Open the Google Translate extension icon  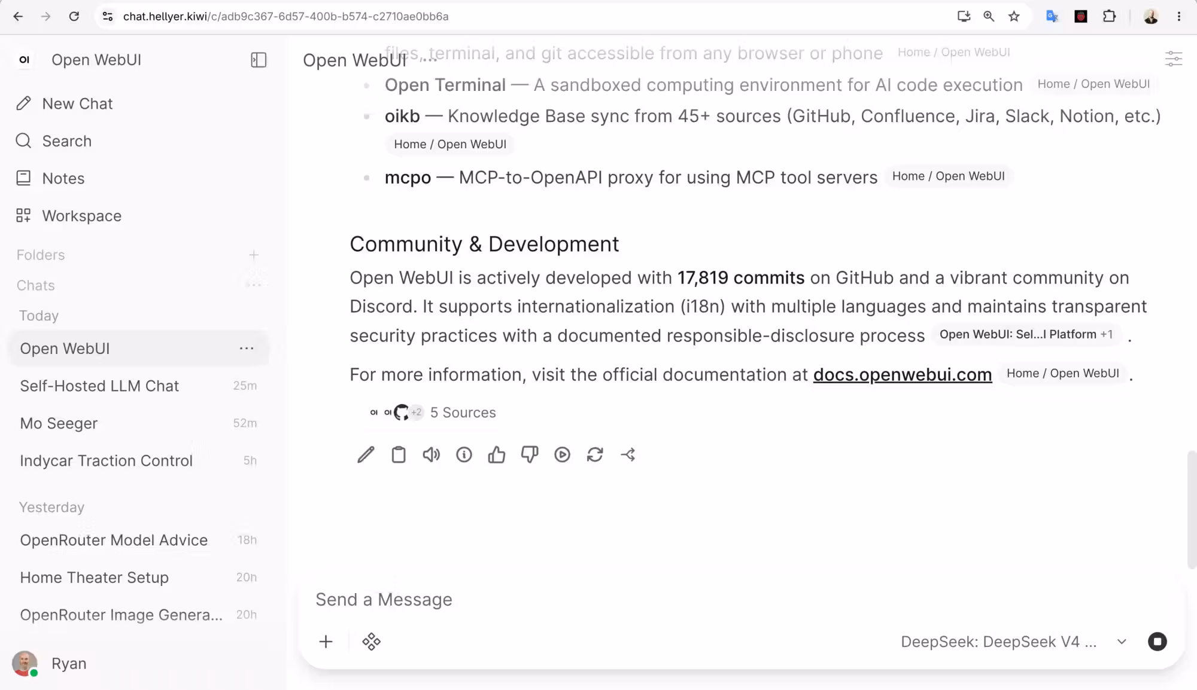pos(1052,17)
